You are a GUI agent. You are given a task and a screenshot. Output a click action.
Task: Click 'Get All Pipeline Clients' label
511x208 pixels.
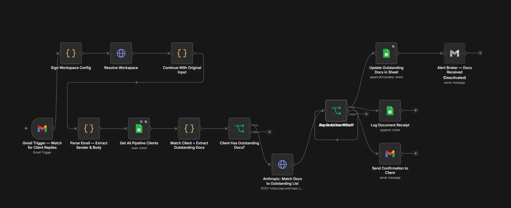[x=139, y=143]
